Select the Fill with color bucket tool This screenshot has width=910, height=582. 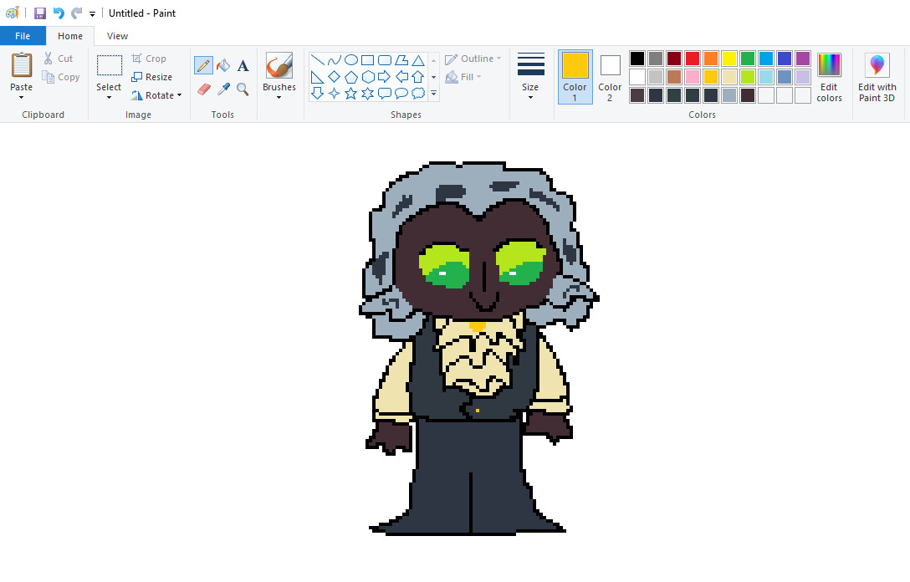coord(223,65)
